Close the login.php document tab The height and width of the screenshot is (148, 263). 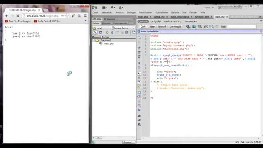[x=227, y=17]
